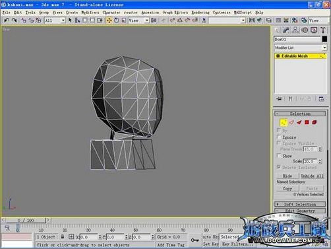Toggle Set Key animation mode

(x=210, y=244)
